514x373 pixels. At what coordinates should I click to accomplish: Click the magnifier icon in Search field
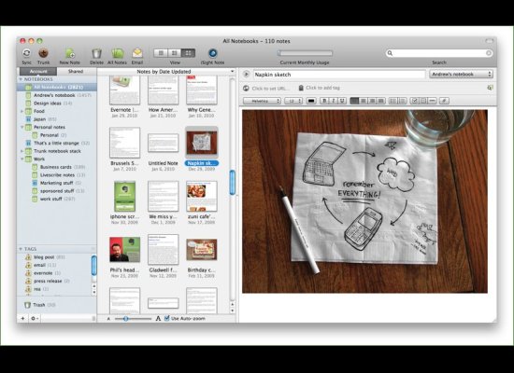click(390, 53)
